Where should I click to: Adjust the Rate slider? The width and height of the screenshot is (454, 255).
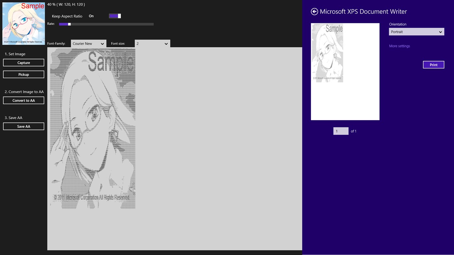tap(69, 24)
